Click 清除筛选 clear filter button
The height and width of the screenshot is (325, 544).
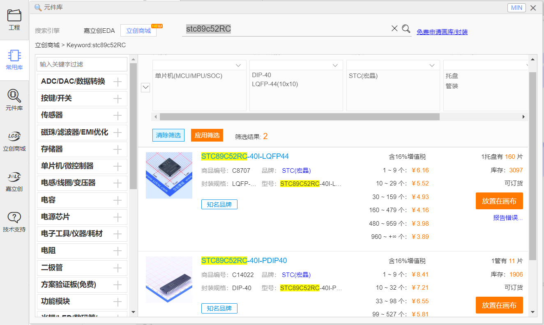coord(168,135)
